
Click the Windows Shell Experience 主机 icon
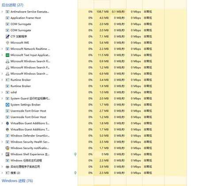click(x=8, y=155)
